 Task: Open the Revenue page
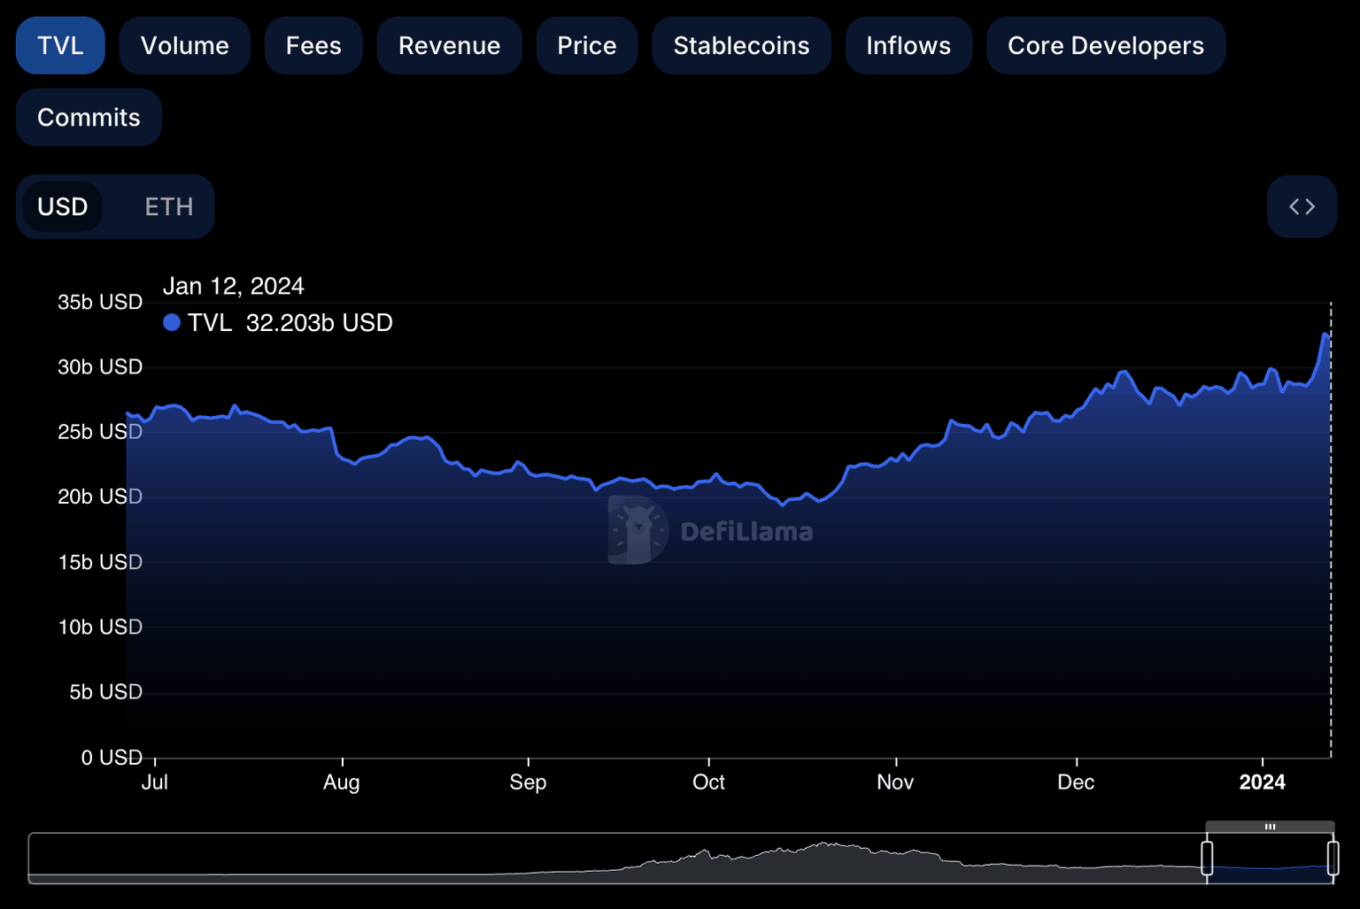[449, 45]
